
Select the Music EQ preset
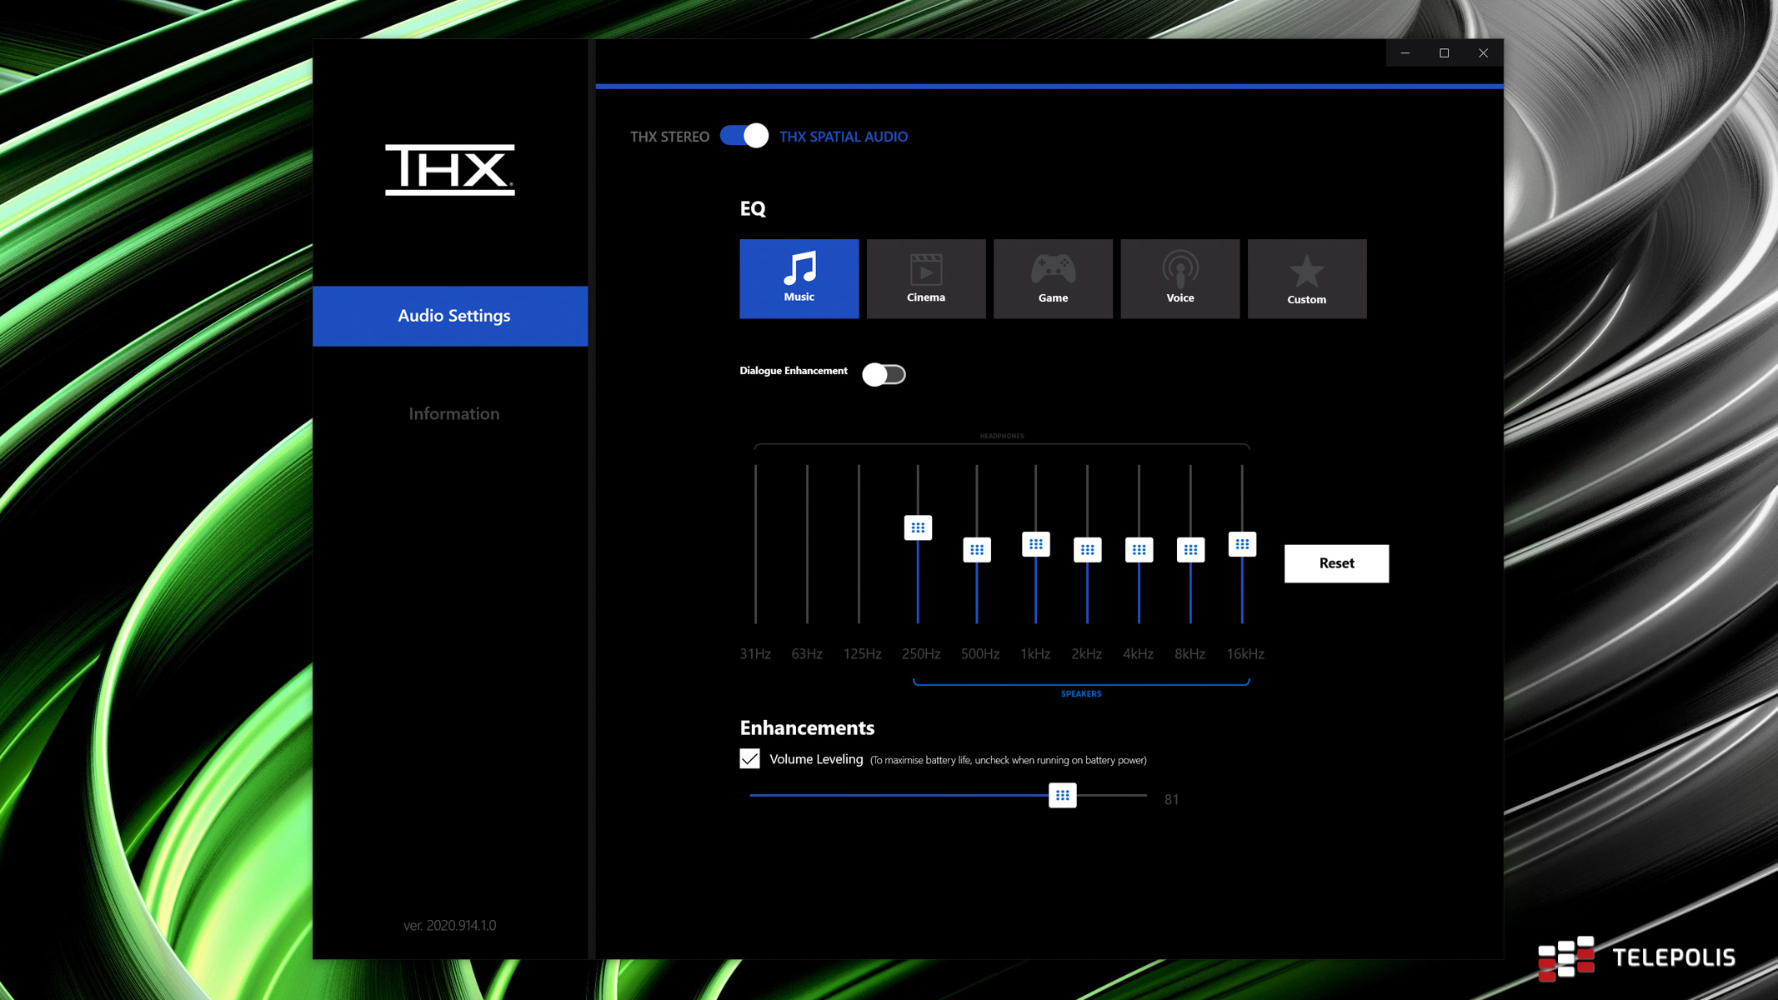pos(799,278)
